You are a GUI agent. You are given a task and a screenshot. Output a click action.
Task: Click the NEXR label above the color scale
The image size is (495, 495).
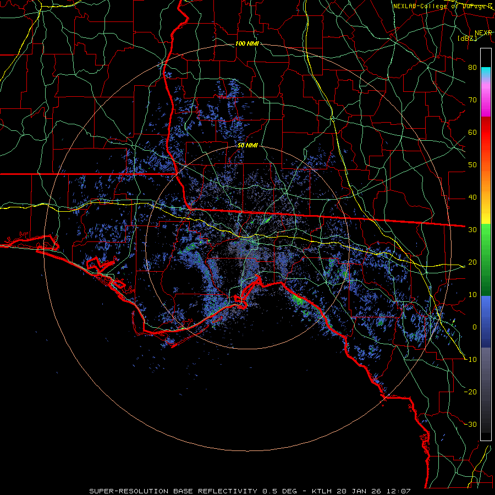click(x=483, y=33)
